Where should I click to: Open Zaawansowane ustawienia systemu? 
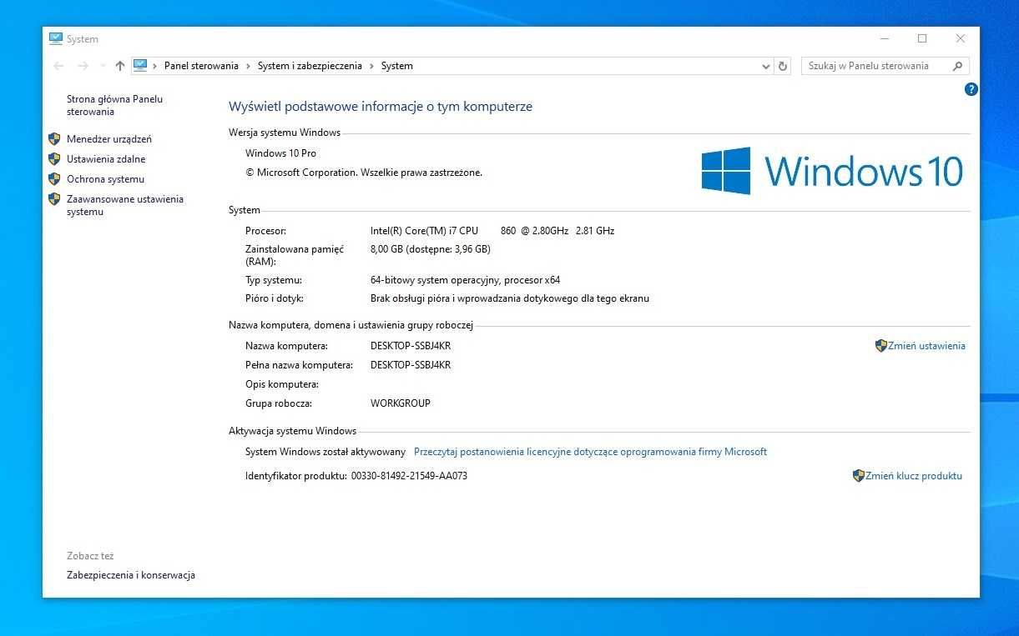coord(125,205)
